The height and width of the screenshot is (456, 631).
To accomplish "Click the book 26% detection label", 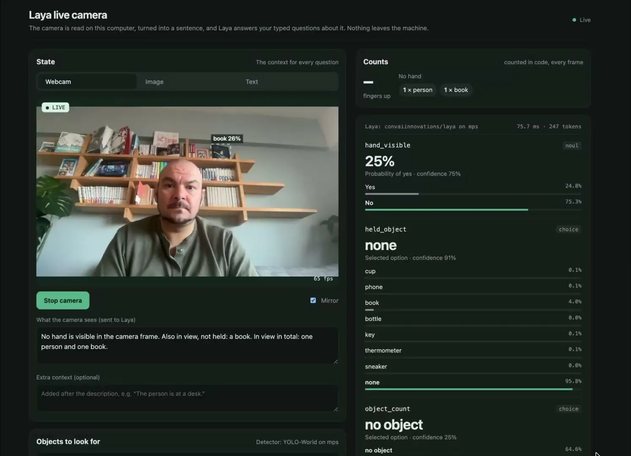I will tap(227, 138).
